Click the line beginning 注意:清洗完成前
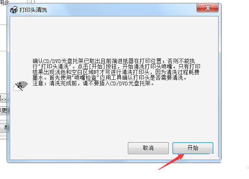The height and width of the screenshot is (179, 249). coord(93,83)
